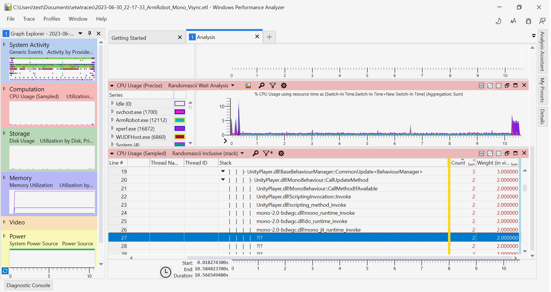Open the feedback person icon
Screen dimensions: 551x292
click(542, 21)
